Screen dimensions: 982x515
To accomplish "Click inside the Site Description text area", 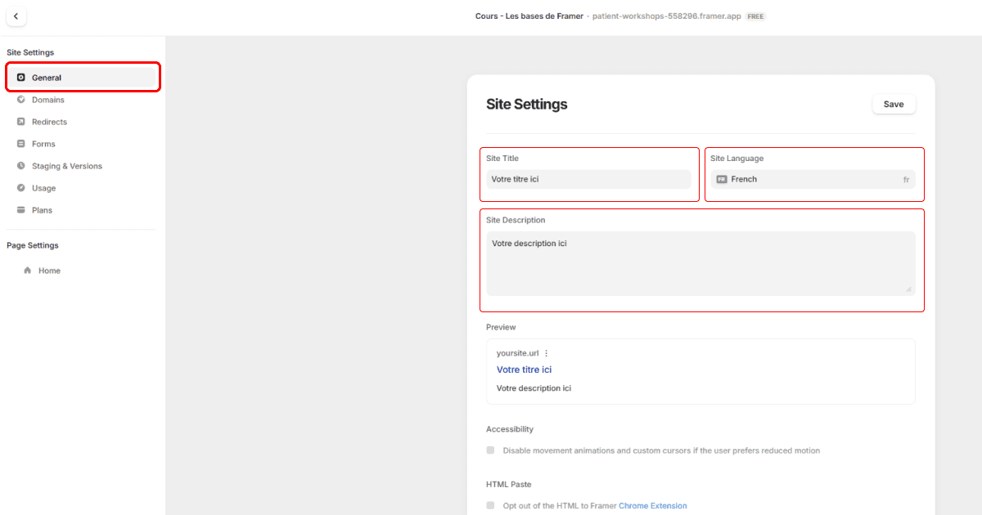I will tap(700, 262).
